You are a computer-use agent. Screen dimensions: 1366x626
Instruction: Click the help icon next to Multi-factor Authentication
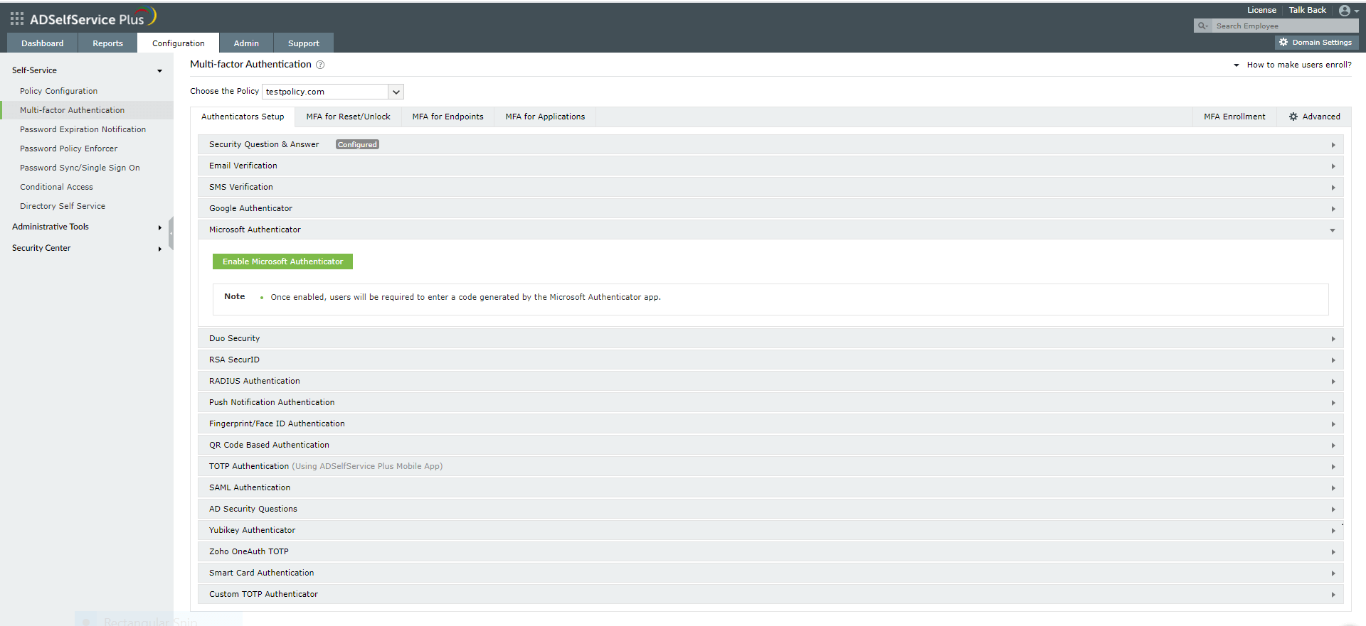point(320,65)
